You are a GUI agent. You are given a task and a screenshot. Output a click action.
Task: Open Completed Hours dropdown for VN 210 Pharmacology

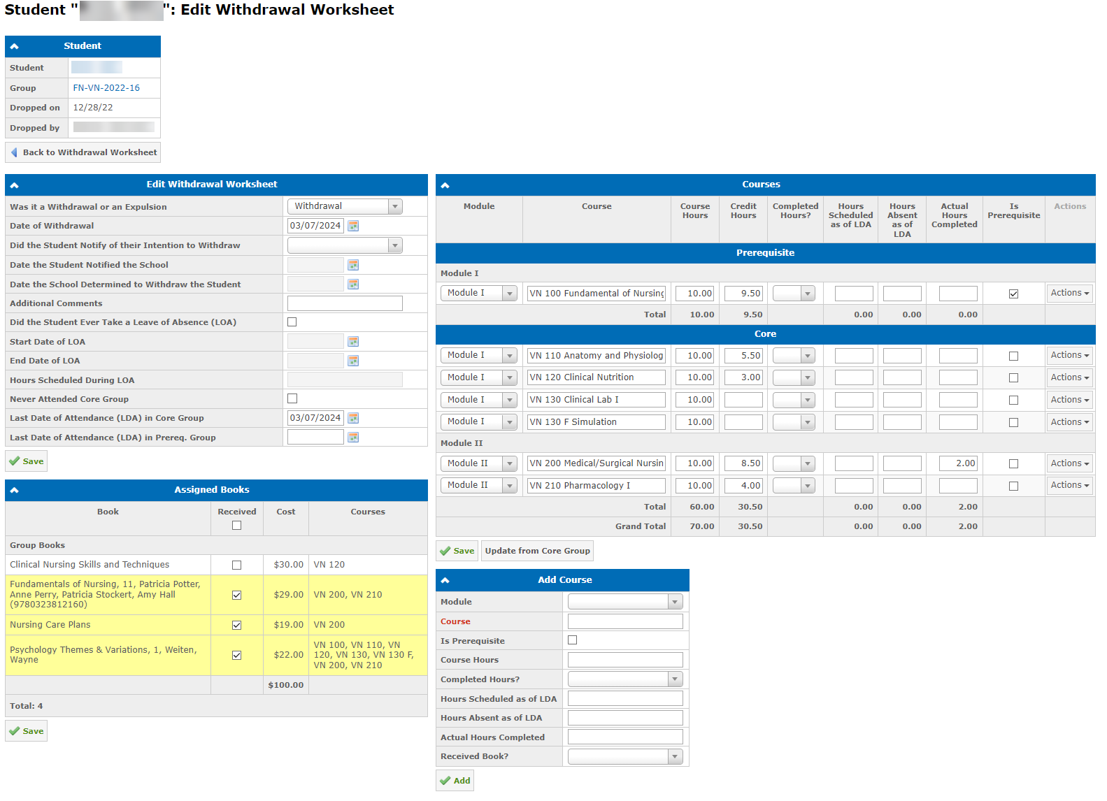click(x=794, y=486)
